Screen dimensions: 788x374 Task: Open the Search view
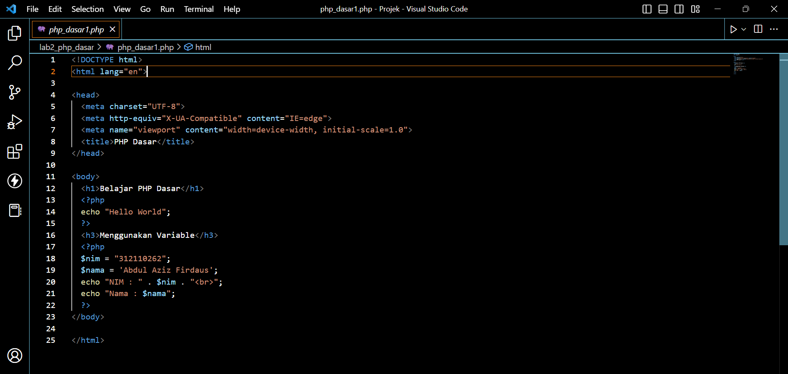[x=15, y=62]
